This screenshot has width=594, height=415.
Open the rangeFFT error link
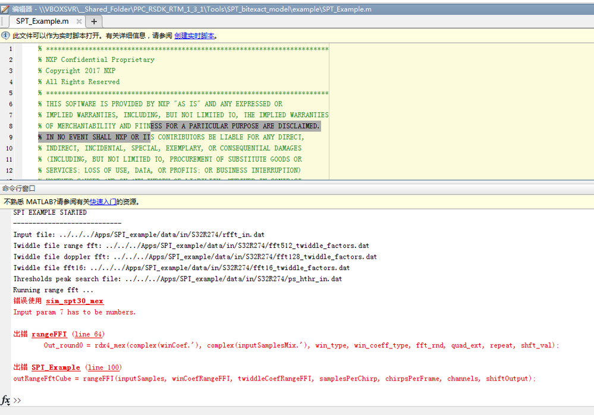pyautogui.click(x=49, y=334)
